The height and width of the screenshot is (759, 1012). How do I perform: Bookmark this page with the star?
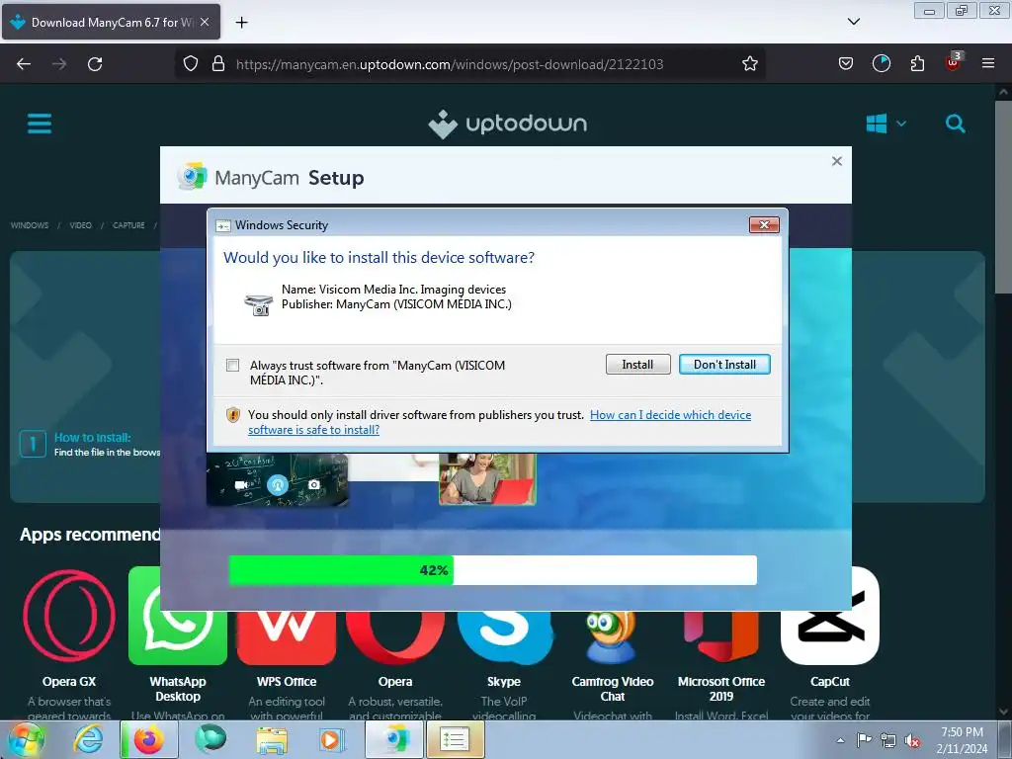coord(749,64)
